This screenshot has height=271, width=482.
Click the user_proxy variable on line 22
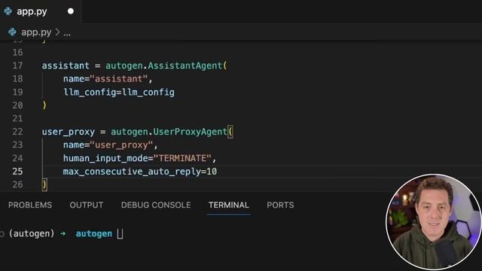pyautogui.click(x=69, y=132)
